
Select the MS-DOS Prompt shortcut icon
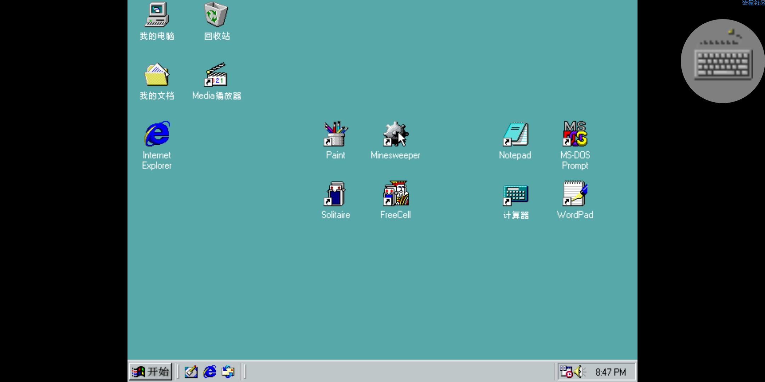(575, 134)
